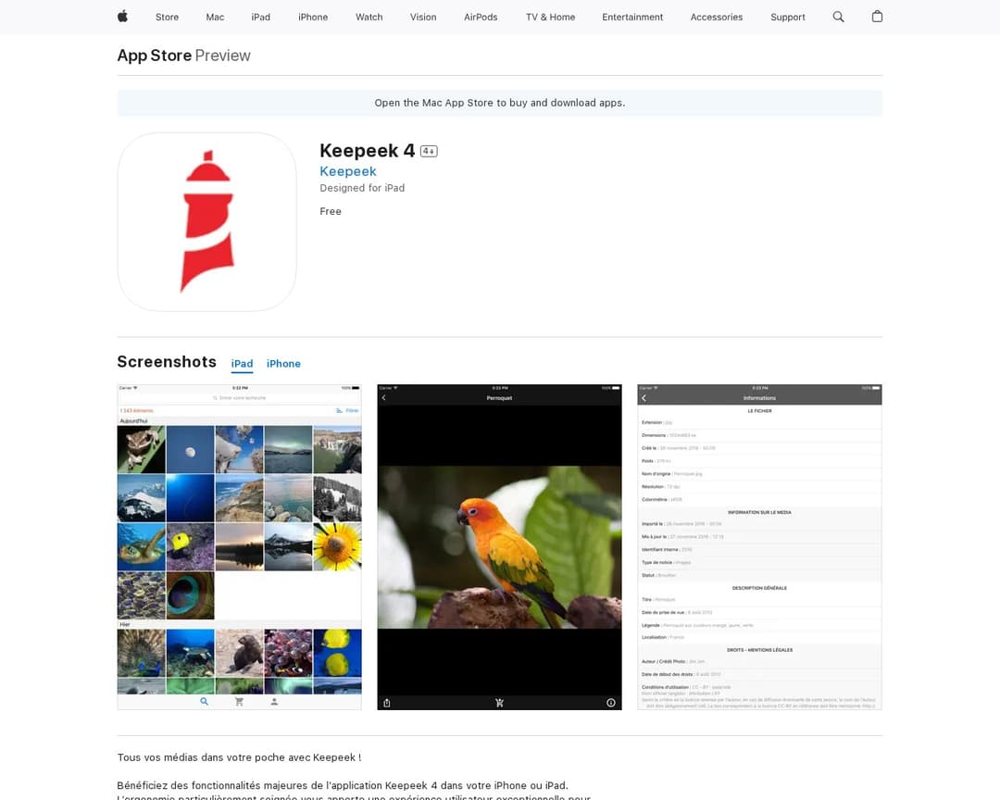Open the Watch menu item
This screenshot has height=800, width=1000.
coord(369,17)
